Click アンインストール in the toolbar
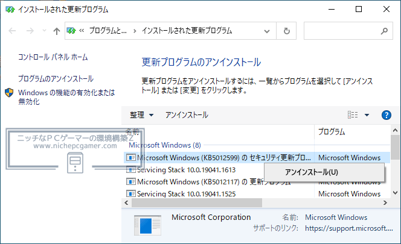This screenshot has width=401, height=244. [x=187, y=115]
